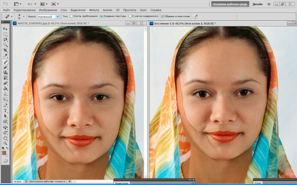Screen dimensions: 297x185
Task: Open the tool preset picker arrow
Action: pyautogui.click(x=12, y=16)
